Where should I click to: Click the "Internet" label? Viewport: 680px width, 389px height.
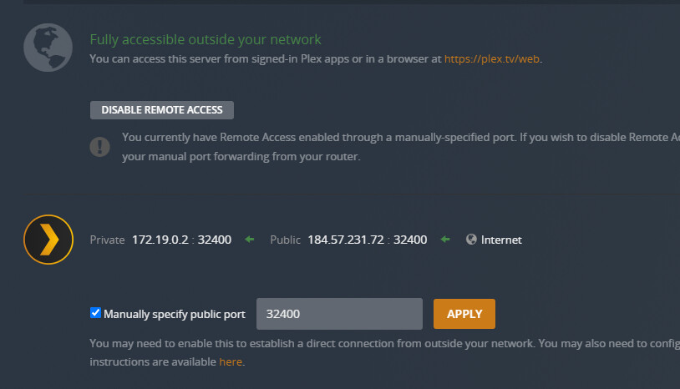pos(501,240)
